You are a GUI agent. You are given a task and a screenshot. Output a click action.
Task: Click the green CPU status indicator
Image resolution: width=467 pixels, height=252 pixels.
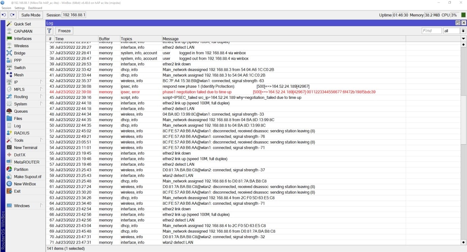pos(463,15)
